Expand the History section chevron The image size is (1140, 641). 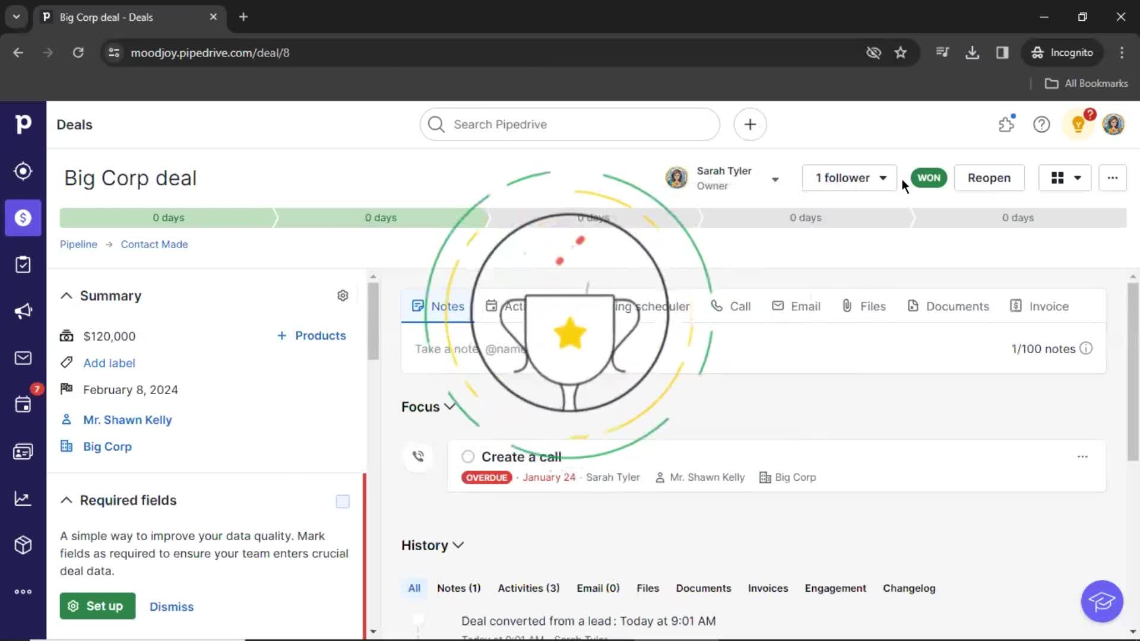pyautogui.click(x=458, y=545)
